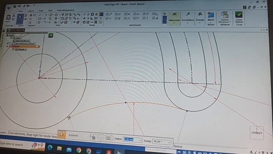Open File Explorer from the taskbar
The width and height of the screenshot is (273, 154).
pyautogui.click(x=59, y=148)
